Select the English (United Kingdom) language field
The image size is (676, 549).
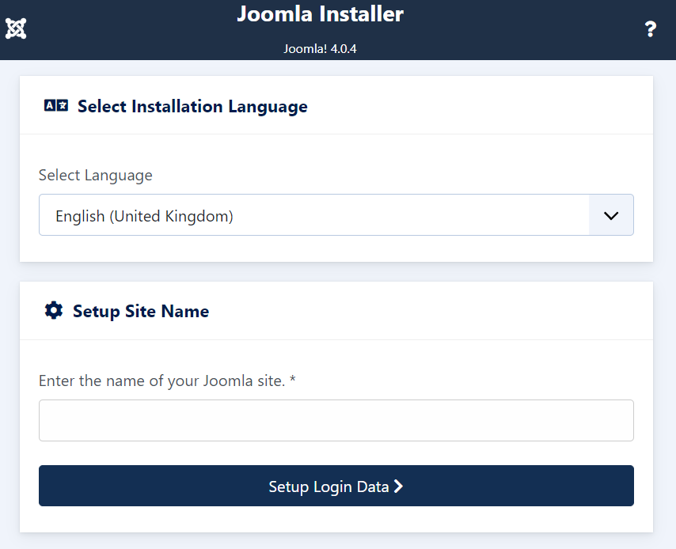point(336,215)
